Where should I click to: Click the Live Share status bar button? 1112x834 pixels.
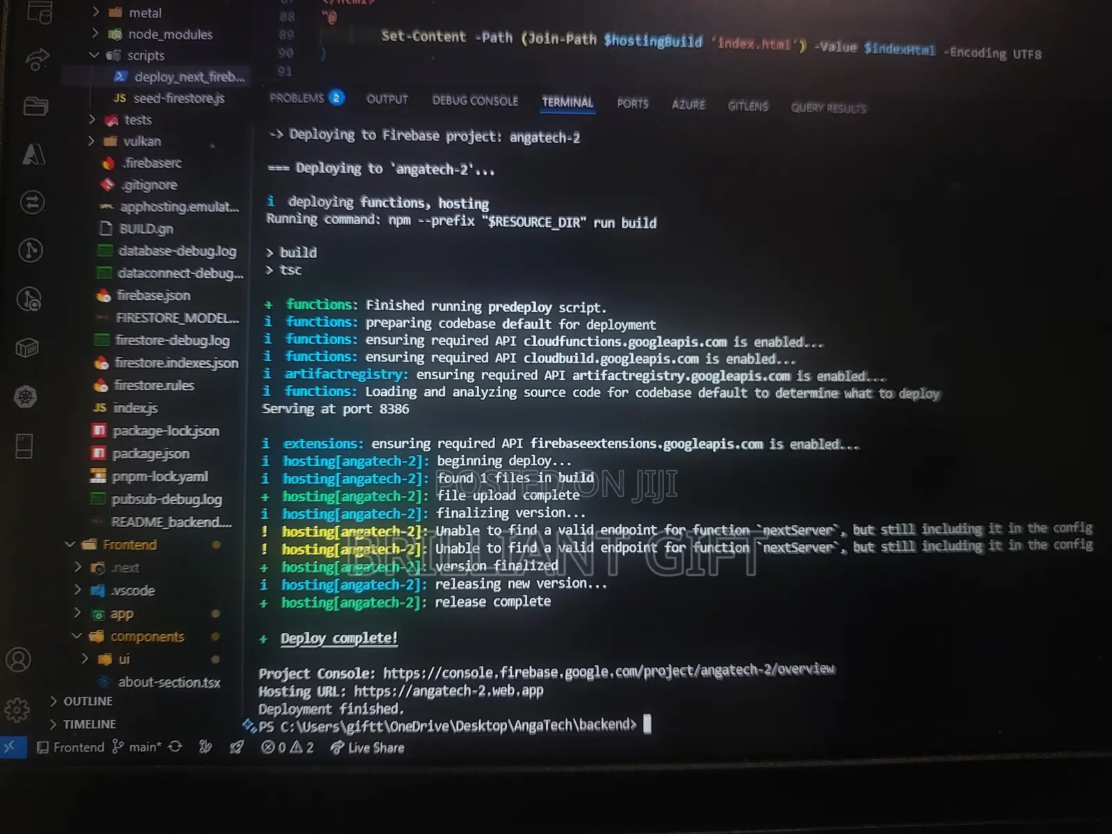tap(368, 748)
